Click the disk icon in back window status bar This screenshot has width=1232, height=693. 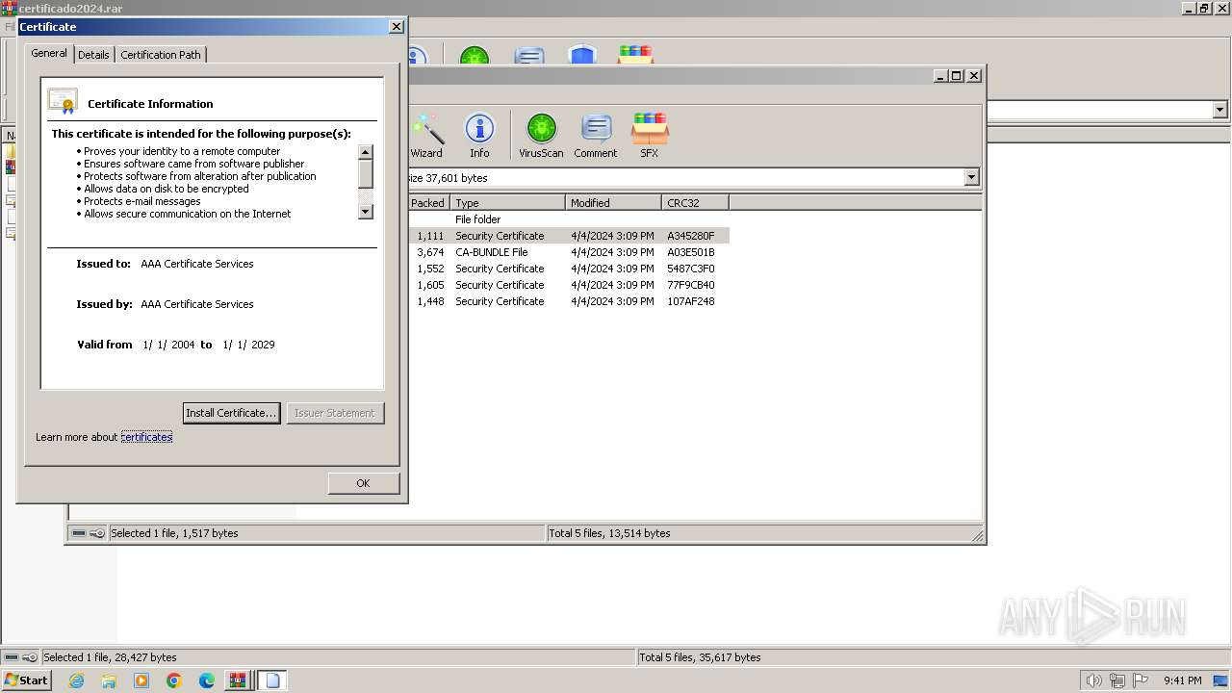click(x=12, y=657)
